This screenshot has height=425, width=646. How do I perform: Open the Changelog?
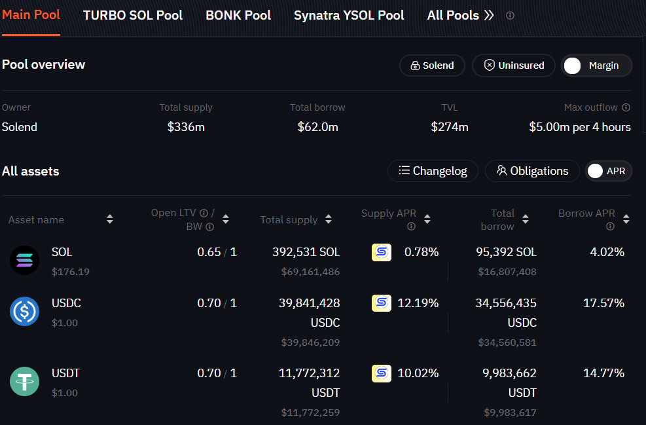click(x=433, y=171)
